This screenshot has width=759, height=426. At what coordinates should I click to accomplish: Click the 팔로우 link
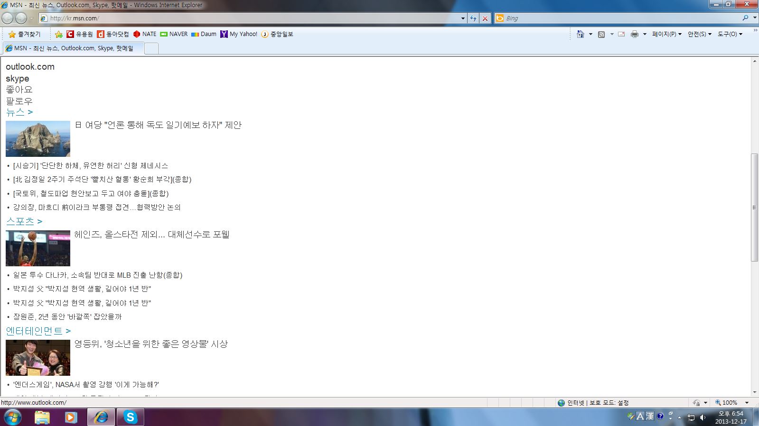point(19,101)
